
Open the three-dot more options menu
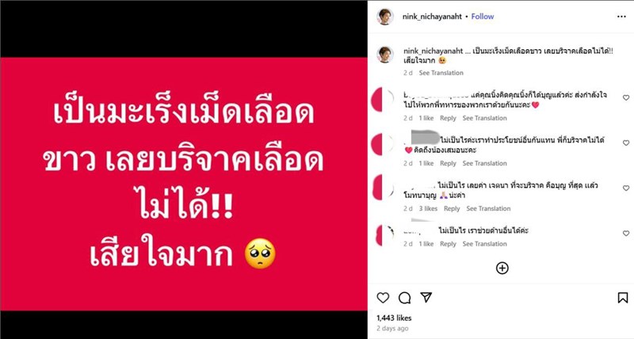(621, 17)
